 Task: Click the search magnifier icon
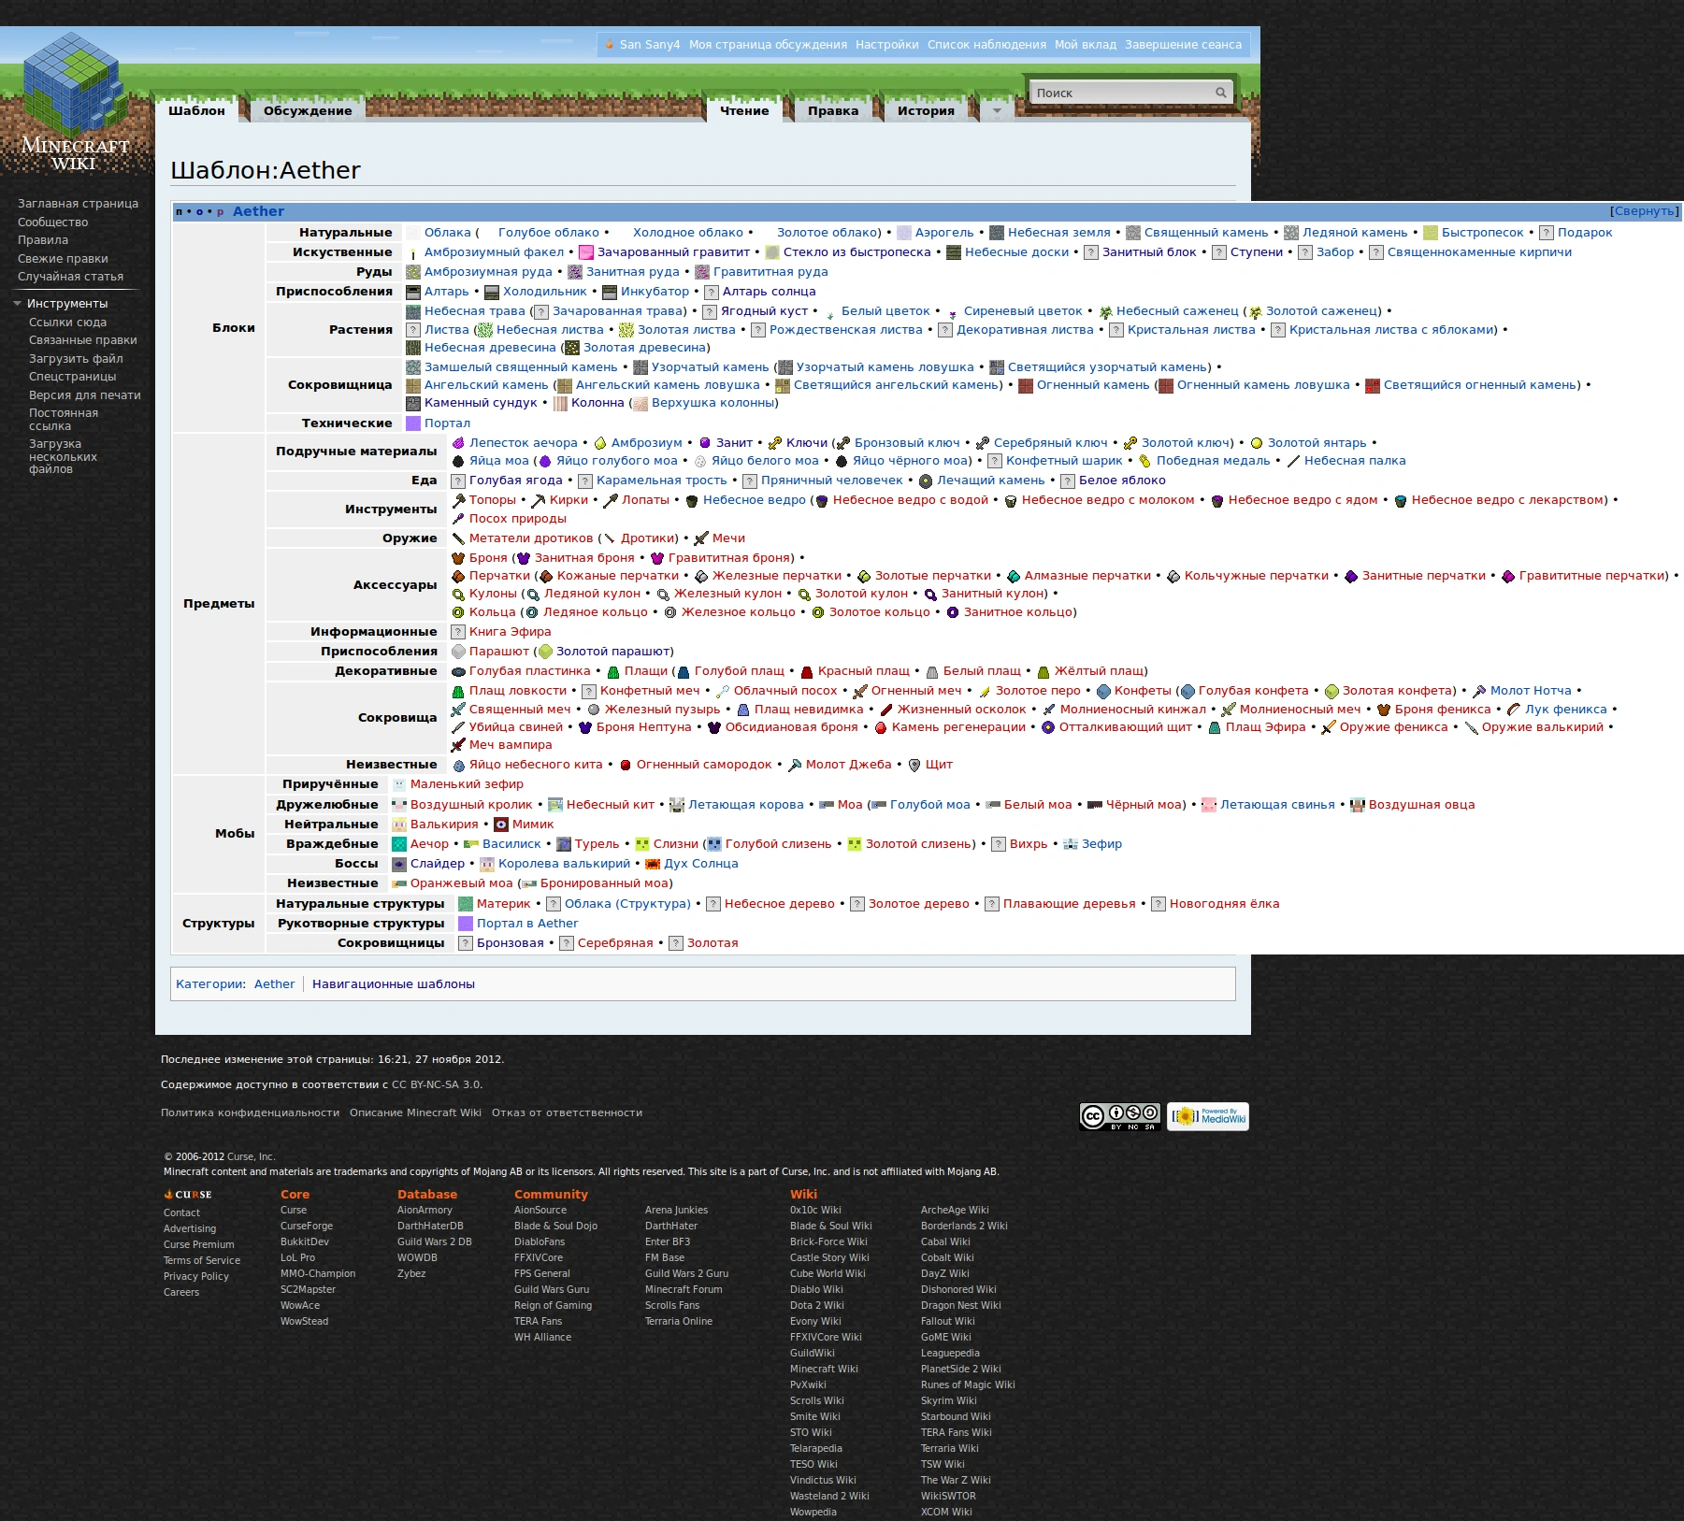1220,93
